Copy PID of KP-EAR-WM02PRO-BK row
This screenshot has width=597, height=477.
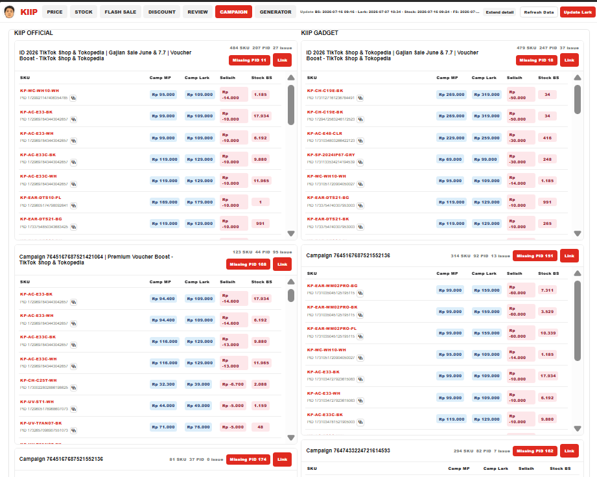360,315
